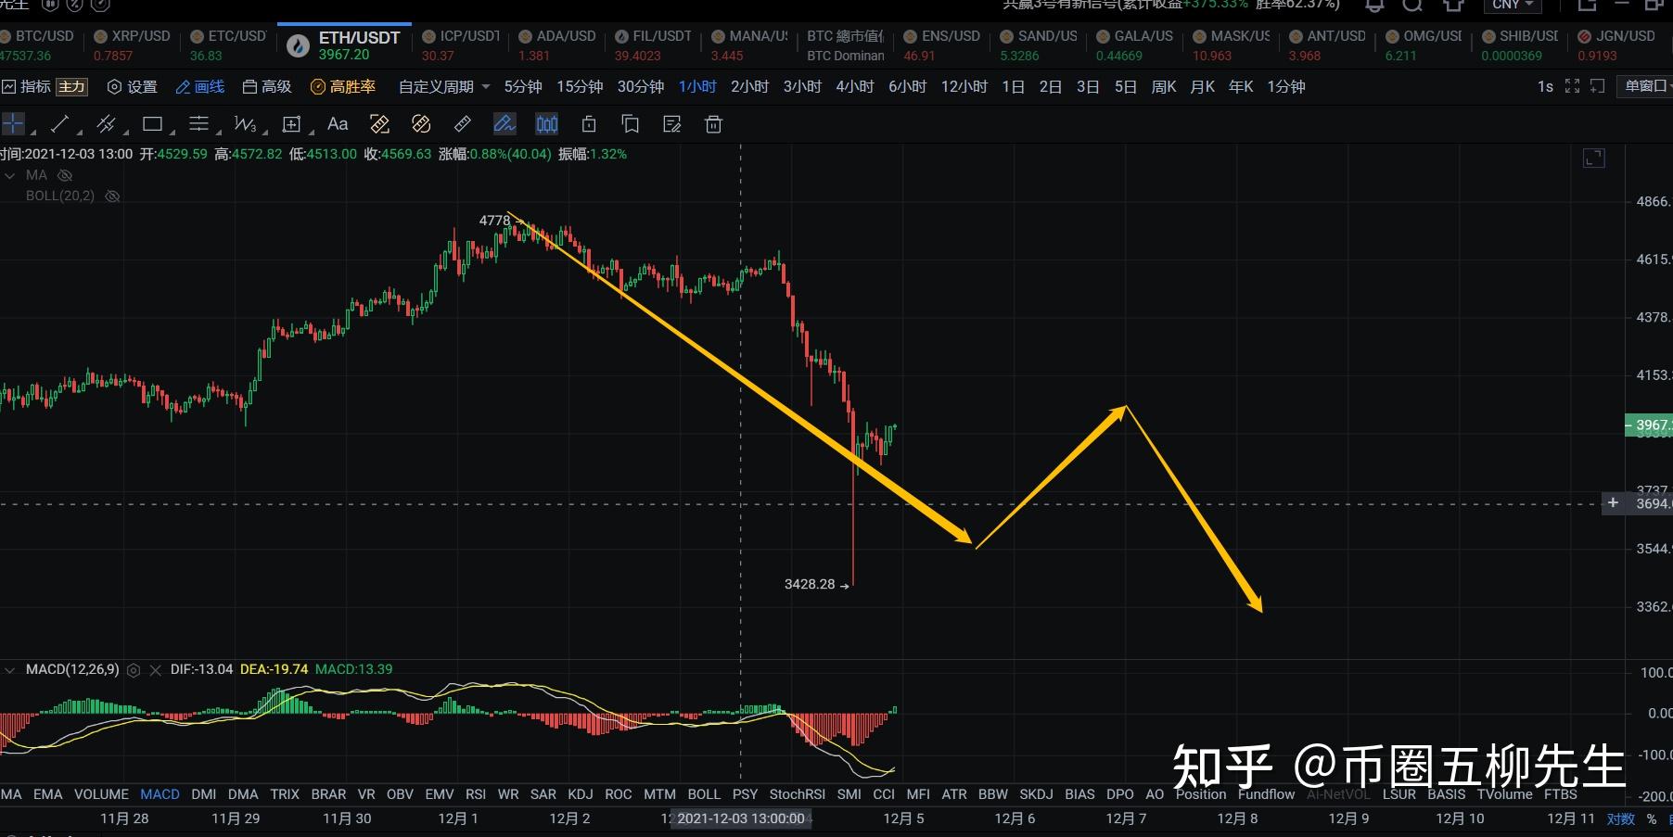Switch lower indicator to Fundflow
The height and width of the screenshot is (837, 1673).
[x=1266, y=794]
